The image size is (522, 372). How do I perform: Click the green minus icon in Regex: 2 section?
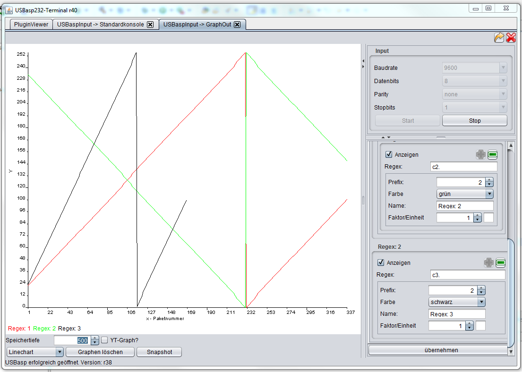click(x=500, y=262)
